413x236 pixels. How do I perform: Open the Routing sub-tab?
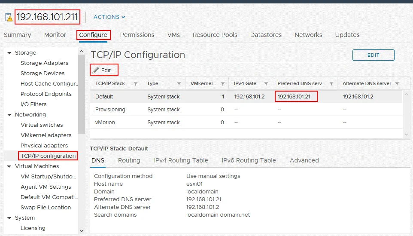pyautogui.click(x=129, y=160)
